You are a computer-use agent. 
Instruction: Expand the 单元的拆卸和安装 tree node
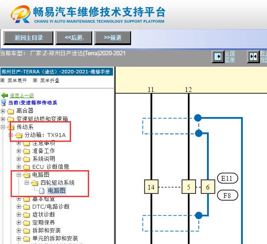(19, 239)
